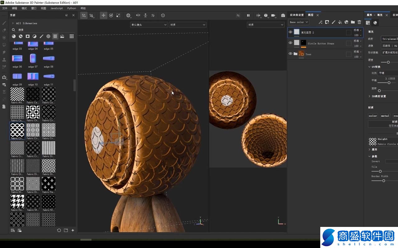This screenshot has height=248, width=398.
Task: Pause viewport rendering with pause icon
Action: click(248, 15)
